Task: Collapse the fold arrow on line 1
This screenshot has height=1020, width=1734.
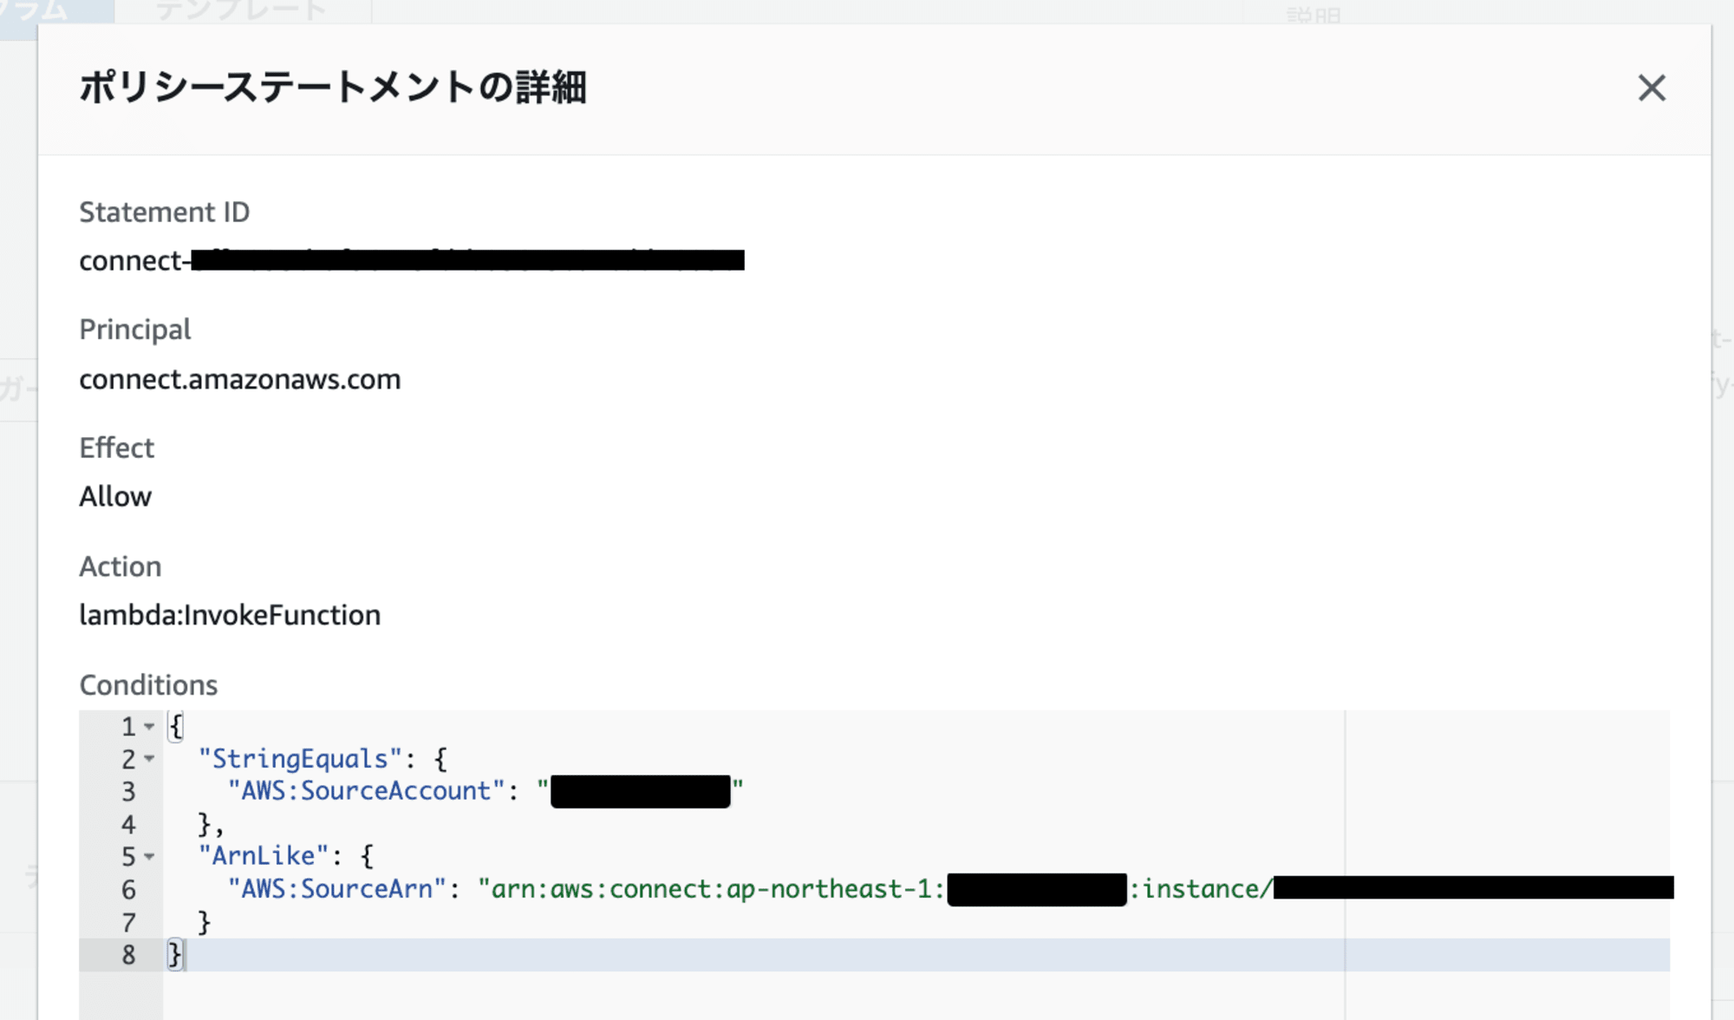Action: coord(149,726)
